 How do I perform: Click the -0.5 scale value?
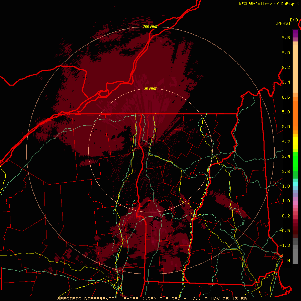285,230
